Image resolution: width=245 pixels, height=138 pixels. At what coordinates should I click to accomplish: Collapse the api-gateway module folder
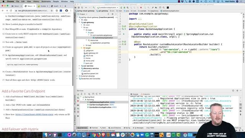[x=80, y=22]
